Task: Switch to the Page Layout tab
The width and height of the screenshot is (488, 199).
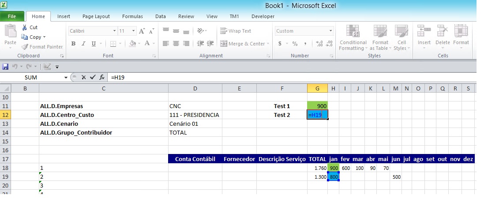Action: [x=96, y=16]
